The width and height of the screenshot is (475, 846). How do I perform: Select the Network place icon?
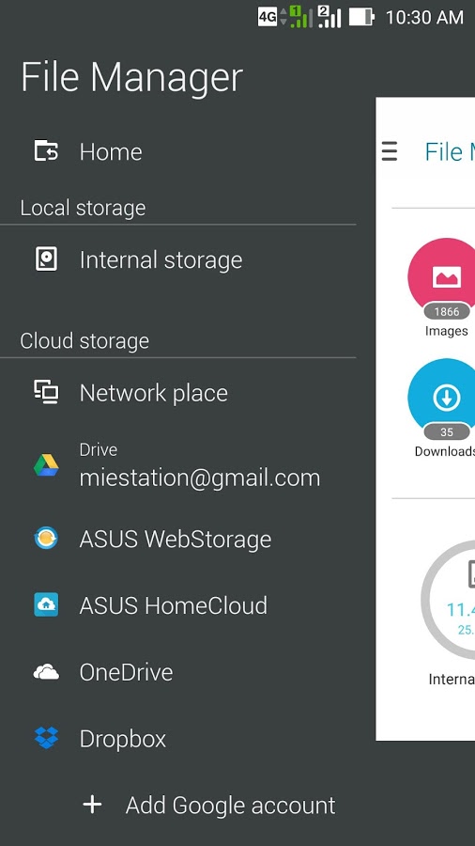(46, 392)
